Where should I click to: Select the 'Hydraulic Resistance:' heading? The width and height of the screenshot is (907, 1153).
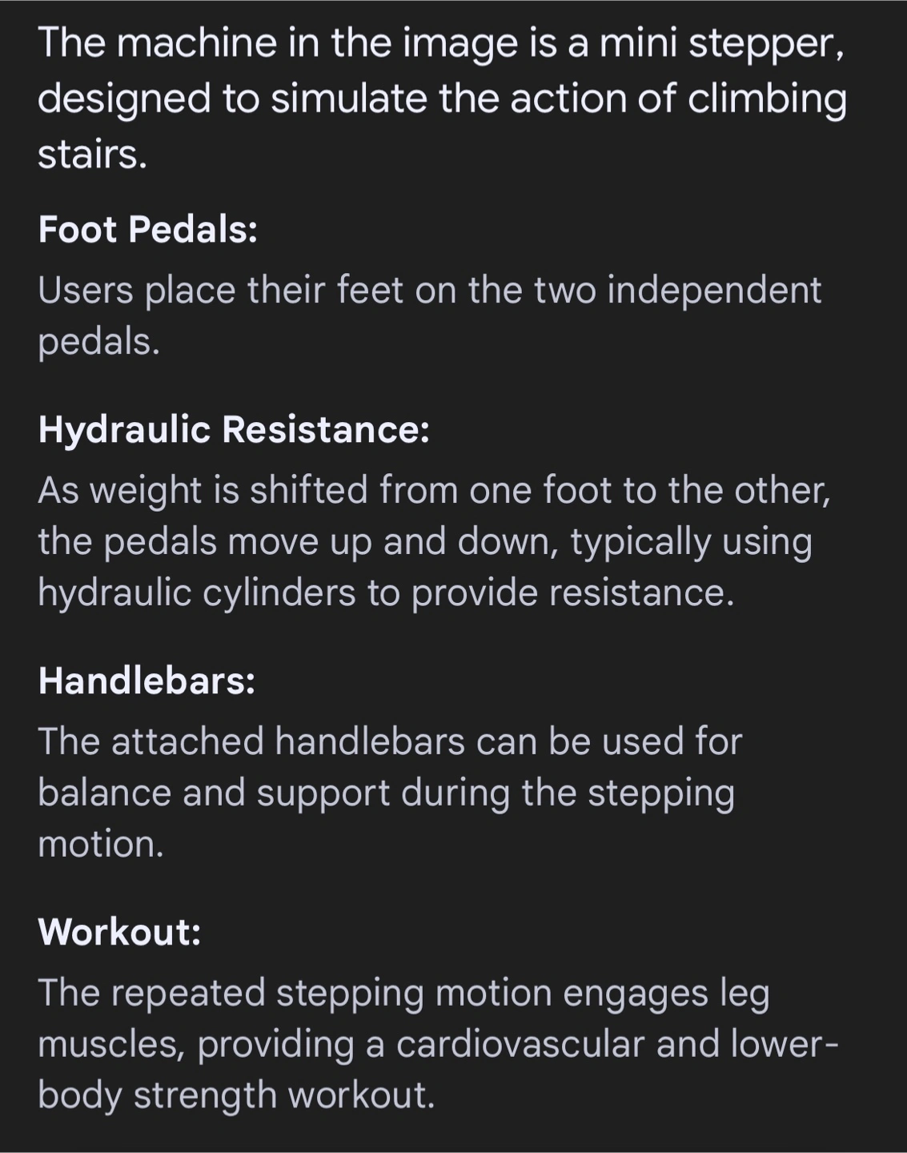[234, 429]
